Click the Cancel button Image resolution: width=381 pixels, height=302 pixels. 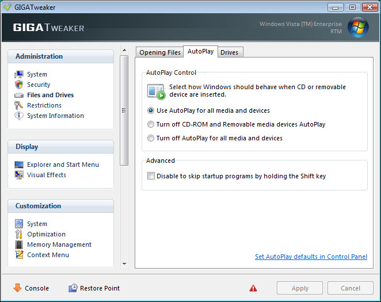[x=350, y=288]
